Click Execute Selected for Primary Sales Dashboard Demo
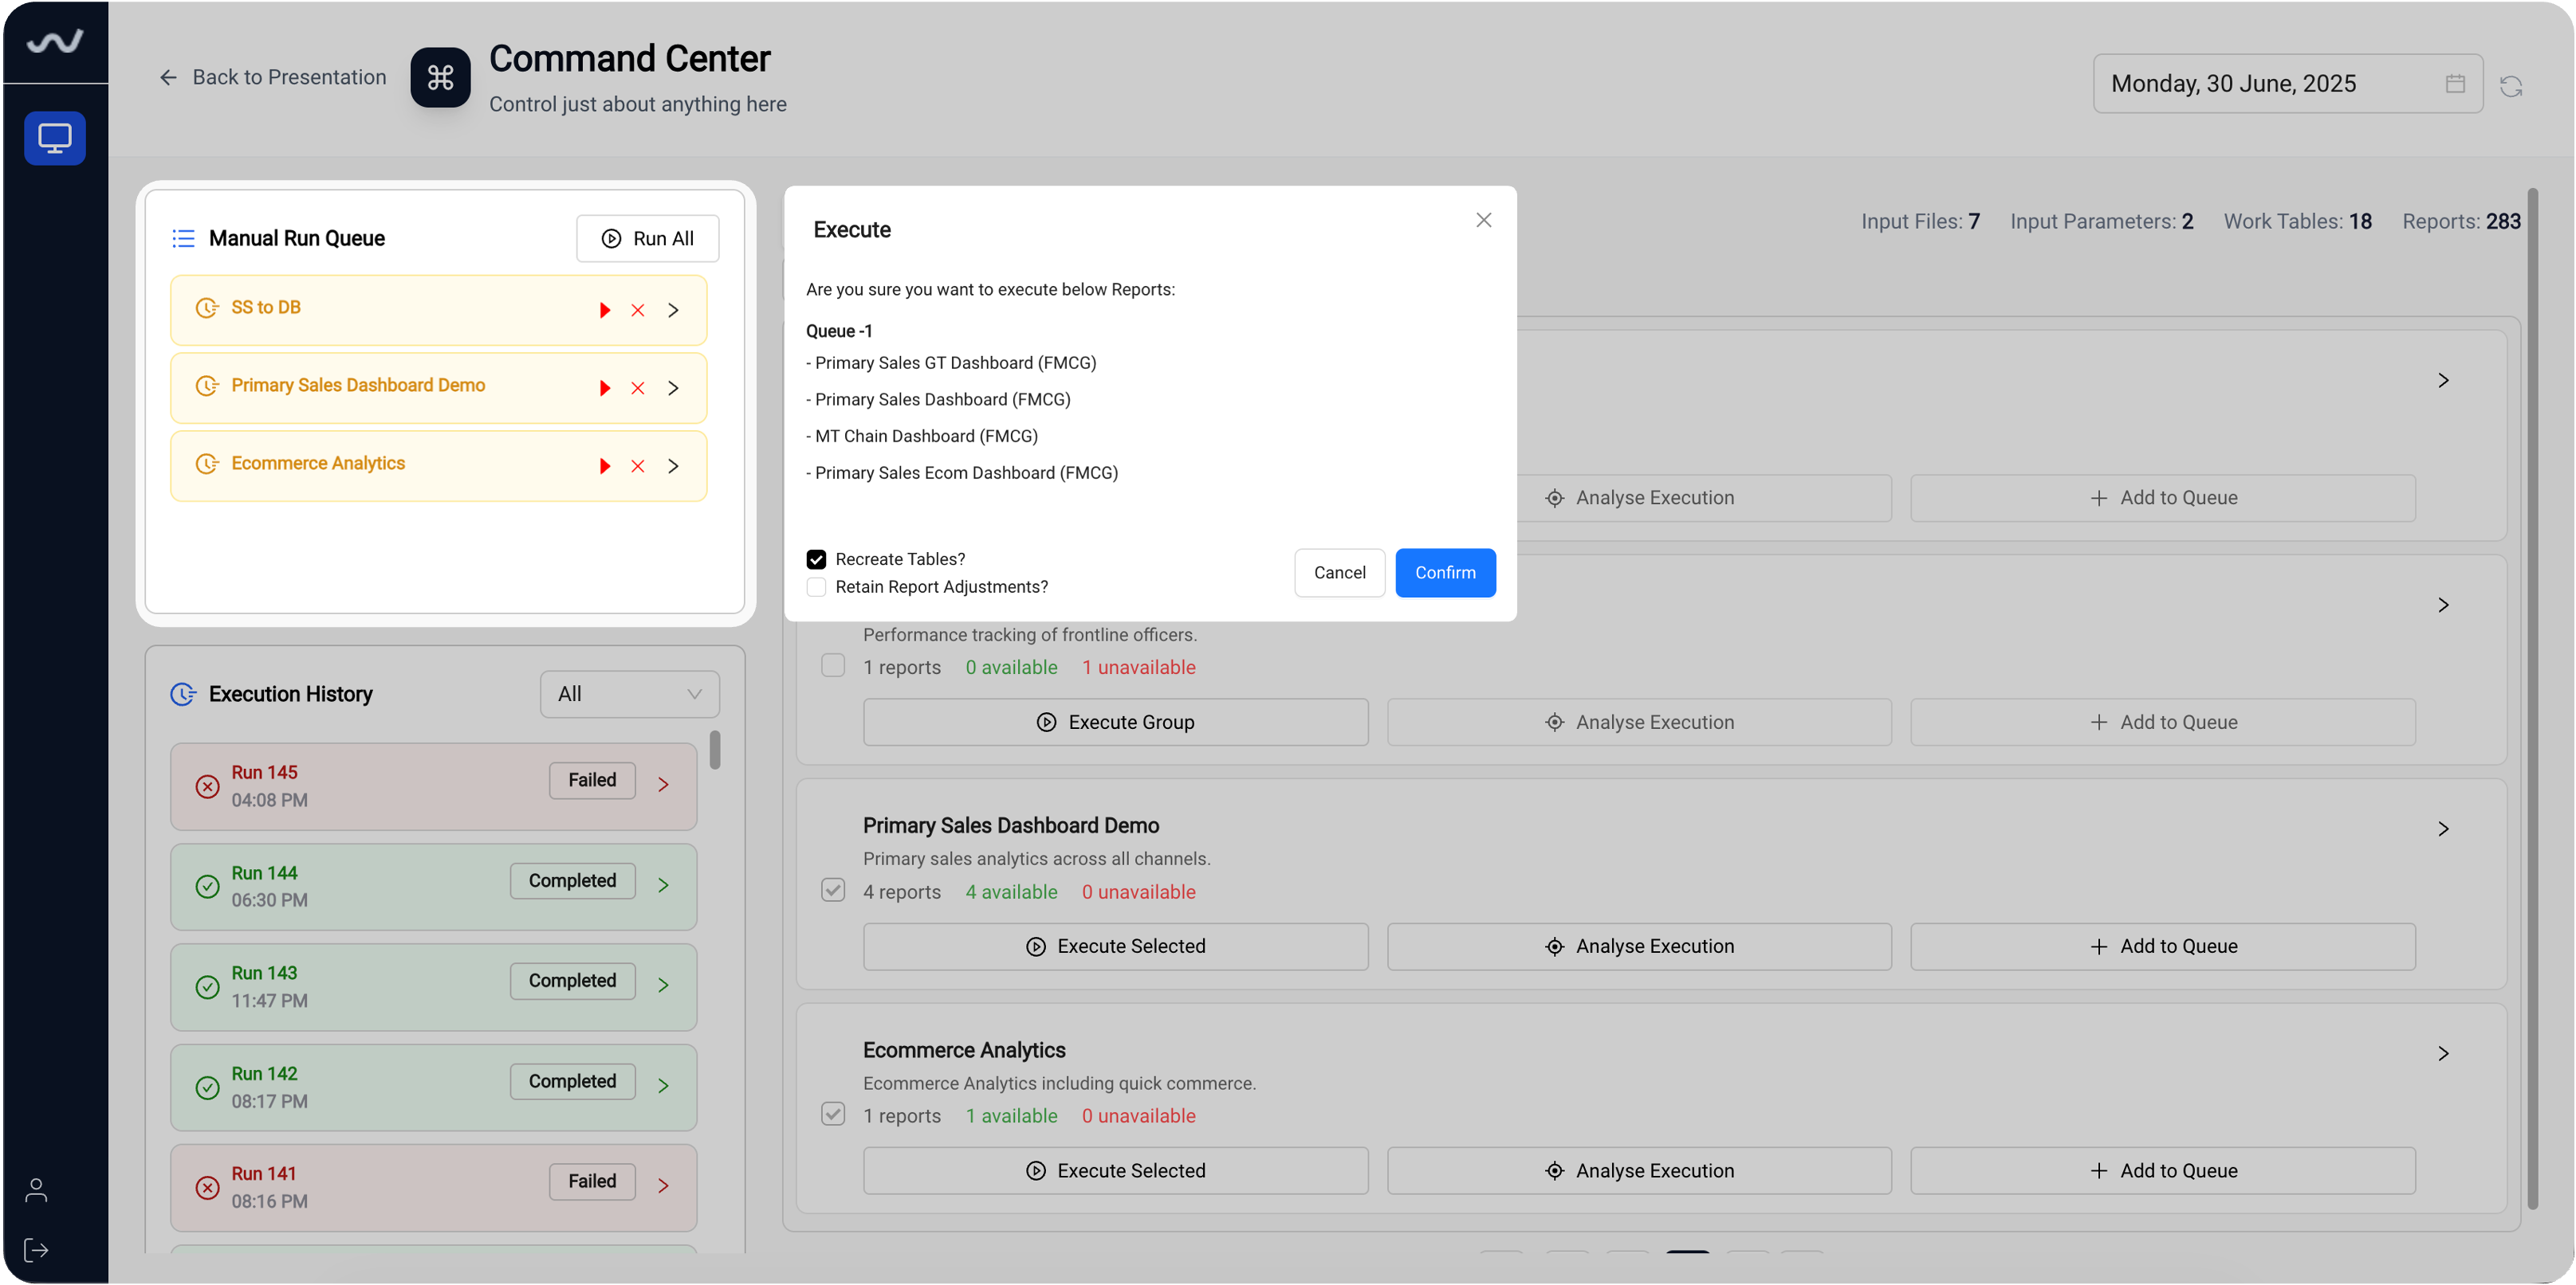This screenshot has height=1285, width=2576. (1115, 946)
